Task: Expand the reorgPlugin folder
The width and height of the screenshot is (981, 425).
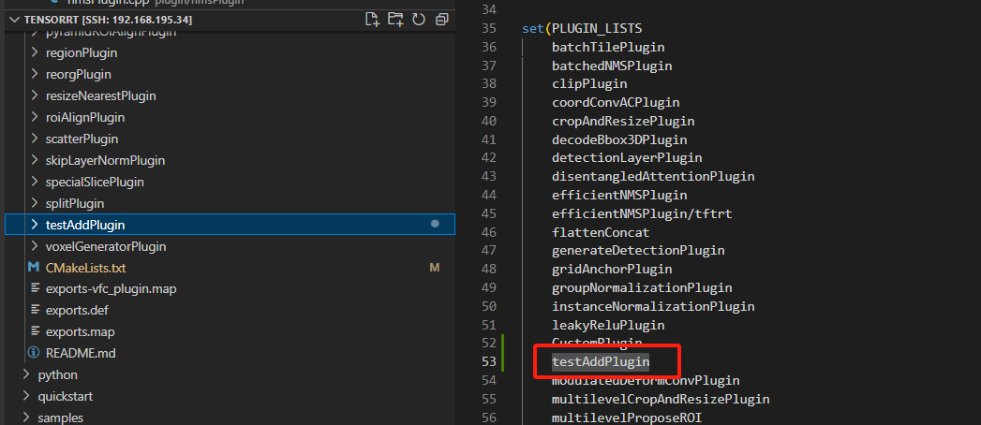Action: [35, 74]
